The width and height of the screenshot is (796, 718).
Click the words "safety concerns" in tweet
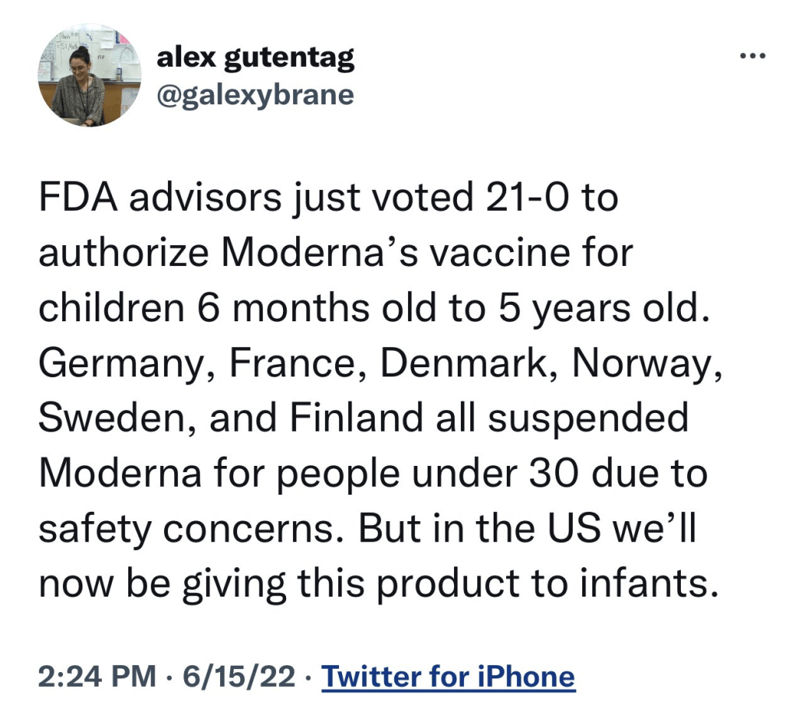(x=190, y=529)
